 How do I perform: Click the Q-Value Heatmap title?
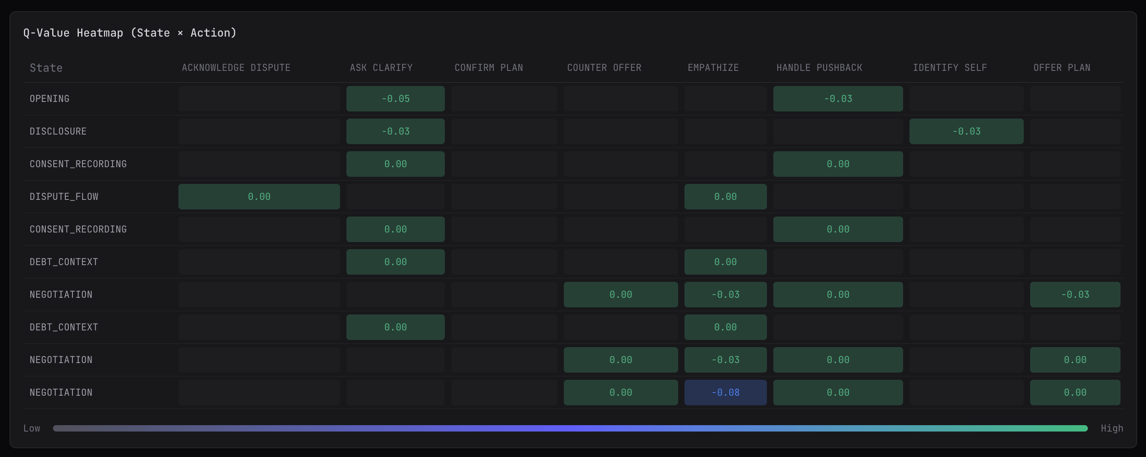coord(129,33)
